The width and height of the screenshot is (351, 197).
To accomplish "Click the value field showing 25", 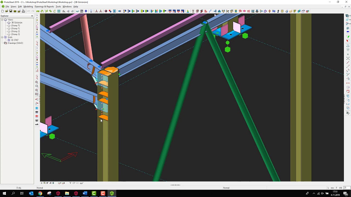I will point(347,188).
